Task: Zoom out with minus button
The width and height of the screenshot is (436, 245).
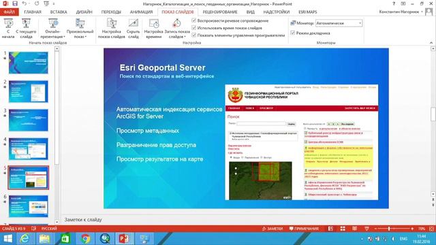Action: pyautogui.click(x=375, y=229)
